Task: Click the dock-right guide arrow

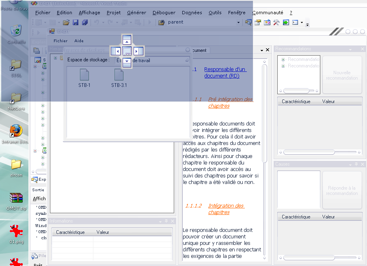Action: [x=138, y=51]
